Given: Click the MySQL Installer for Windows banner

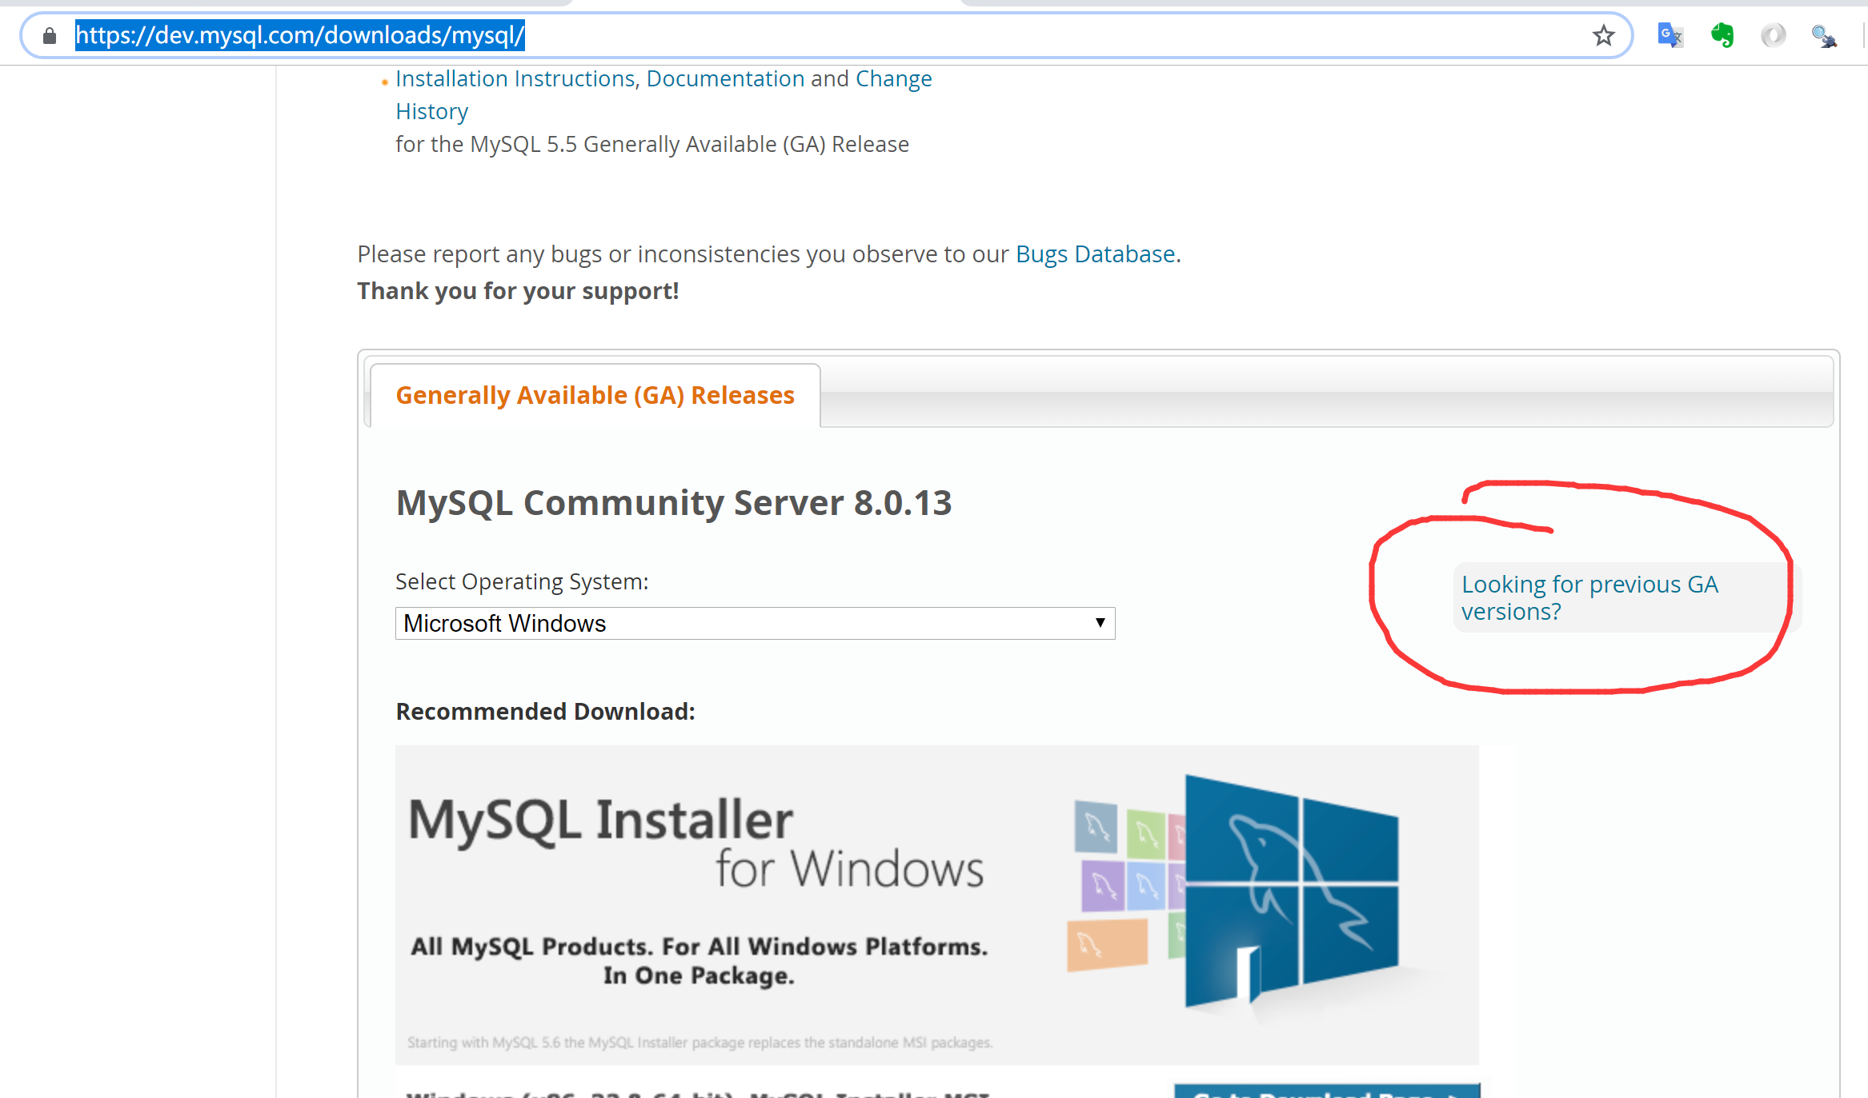Looking at the screenshot, I should (x=936, y=904).
